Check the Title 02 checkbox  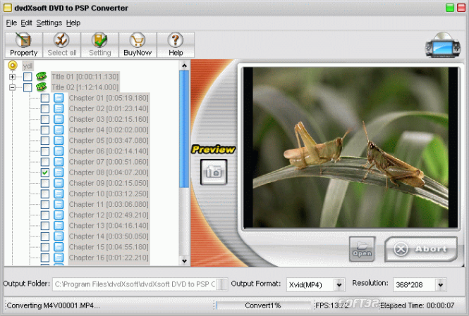tap(28, 87)
